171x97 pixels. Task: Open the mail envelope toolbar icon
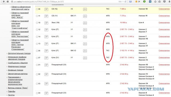[x=130, y=2]
